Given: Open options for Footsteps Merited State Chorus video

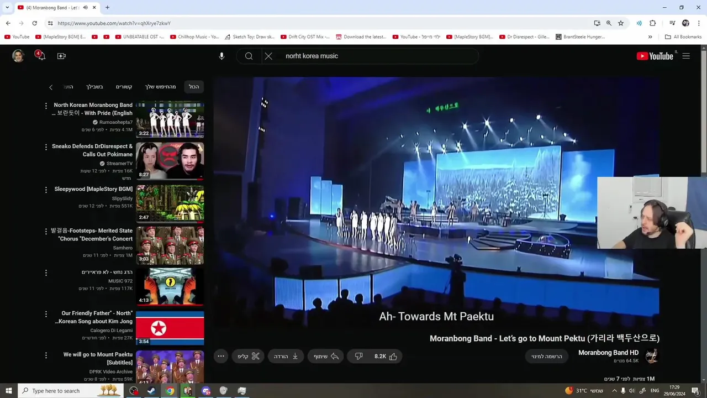Looking at the screenshot, I should [x=46, y=231].
